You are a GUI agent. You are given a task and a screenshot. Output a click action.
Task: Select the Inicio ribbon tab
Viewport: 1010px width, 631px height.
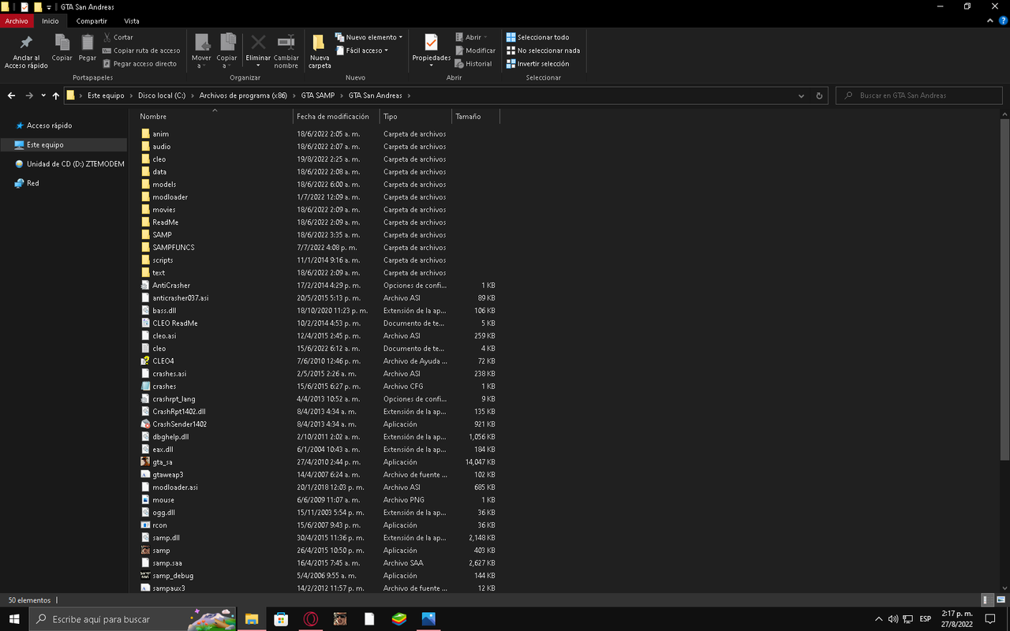point(50,21)
